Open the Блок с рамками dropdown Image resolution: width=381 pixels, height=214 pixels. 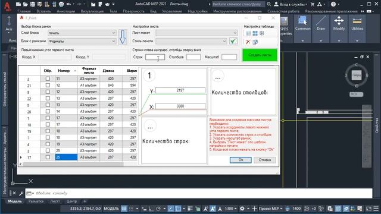pyautogui.click(x=82, y=41)
